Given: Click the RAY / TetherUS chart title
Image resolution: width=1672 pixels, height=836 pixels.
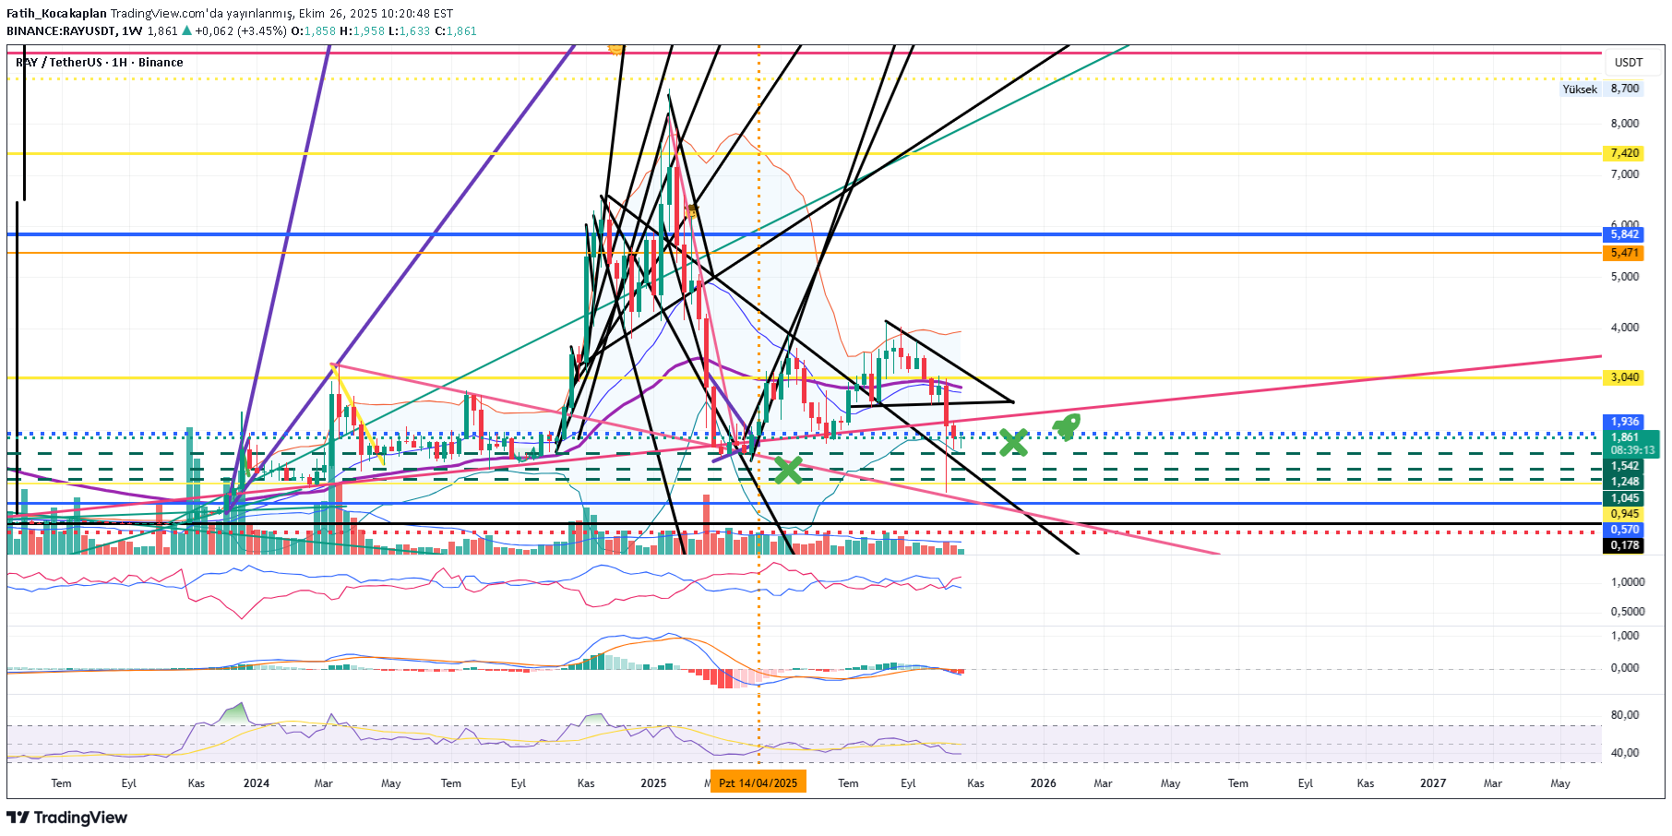Looking at the screenshot, I should click(100, 63).
